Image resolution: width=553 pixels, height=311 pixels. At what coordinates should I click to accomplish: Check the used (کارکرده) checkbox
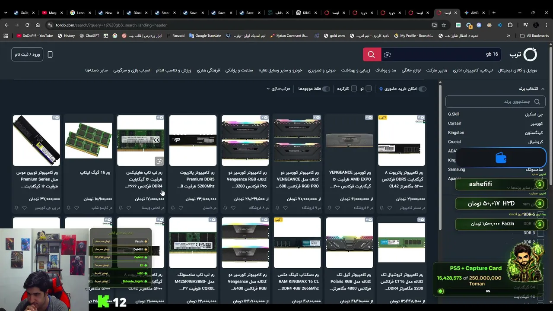coord(354,89)
